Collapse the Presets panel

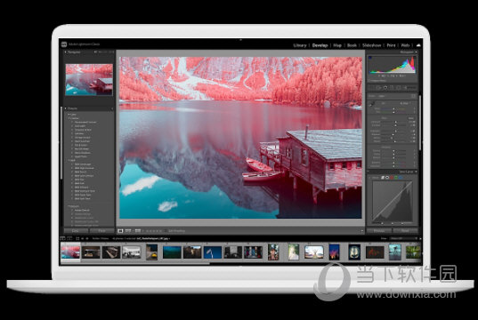(x=65, y=108)
